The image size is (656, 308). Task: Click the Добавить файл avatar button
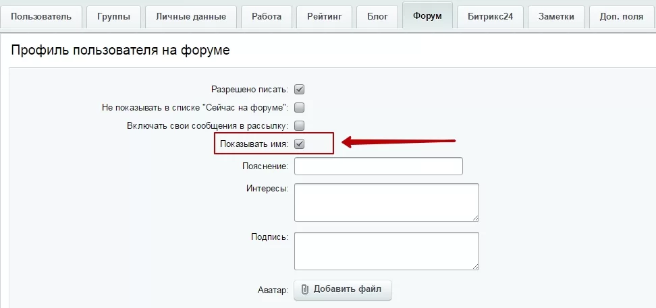(343, 290)
